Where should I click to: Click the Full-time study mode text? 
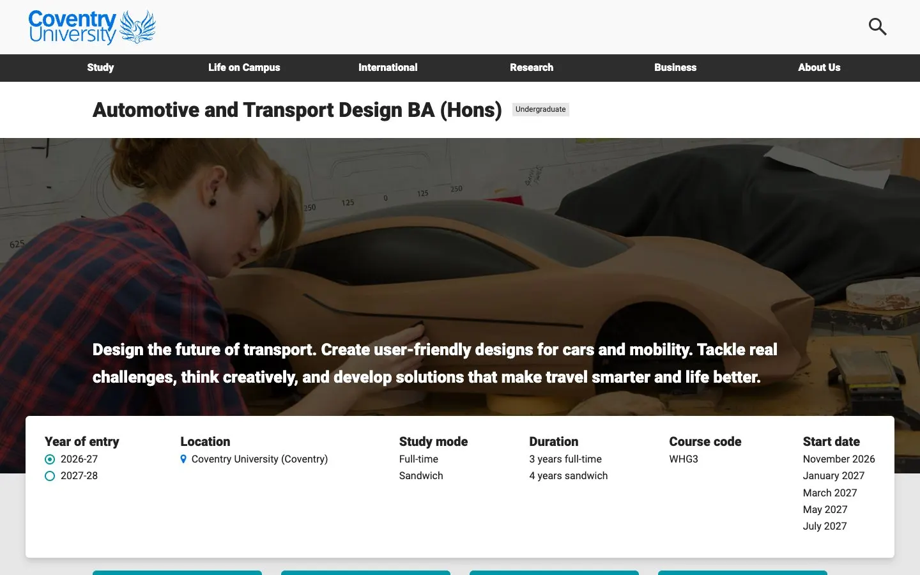[418, 459]
